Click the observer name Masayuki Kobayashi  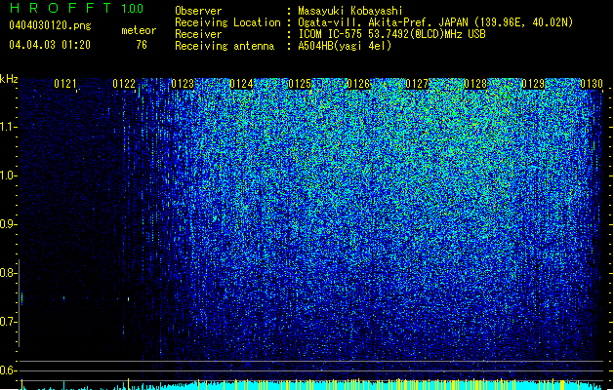pos(349,11)
